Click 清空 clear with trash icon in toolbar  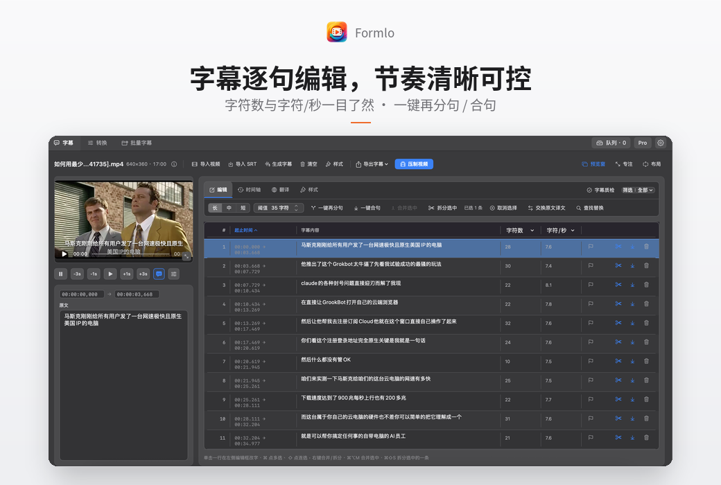point(309,164)
